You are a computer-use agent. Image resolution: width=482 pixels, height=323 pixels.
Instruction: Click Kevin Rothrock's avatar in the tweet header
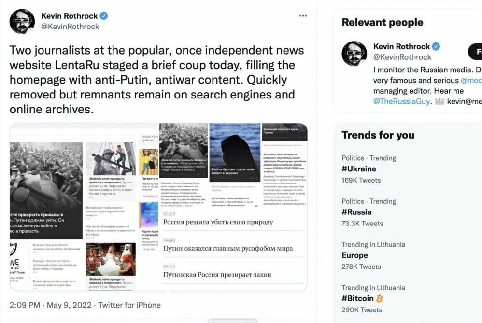pyautogui.click(x=22, y=21)
